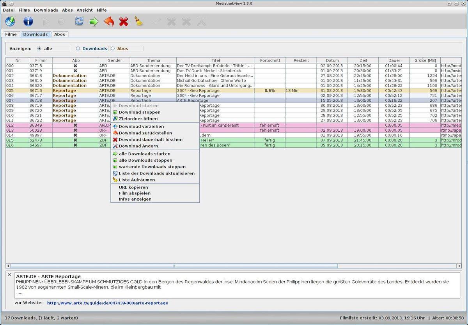The height and width of the screenshot is (325, 468).
Task: Open the Downloads menu in menu bar
Action: (x=46, y=10)
